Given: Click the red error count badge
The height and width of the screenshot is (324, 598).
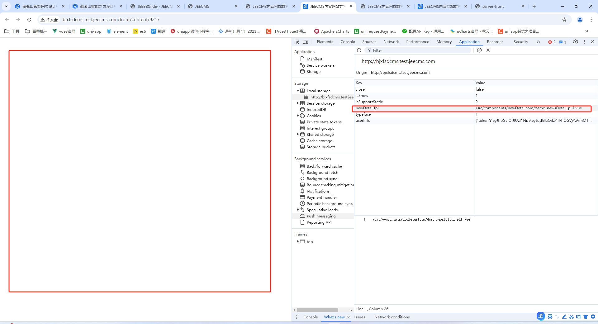Looking at the screenshot, I should click(552, 42).
